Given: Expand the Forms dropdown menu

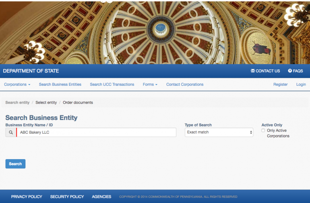Looking at the screenshot, I should click(x=150, y=85).
